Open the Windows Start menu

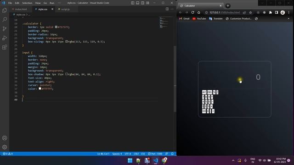tap(130, 160)
